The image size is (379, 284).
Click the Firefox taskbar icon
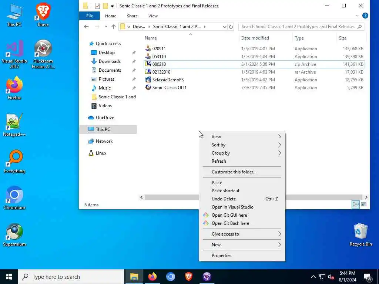(152, 277)
